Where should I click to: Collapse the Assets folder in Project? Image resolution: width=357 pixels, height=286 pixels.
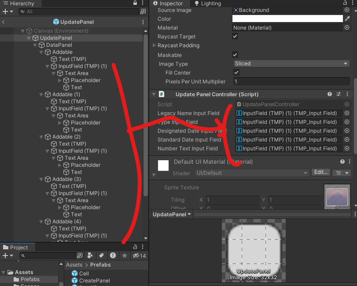tap(4, 272)
